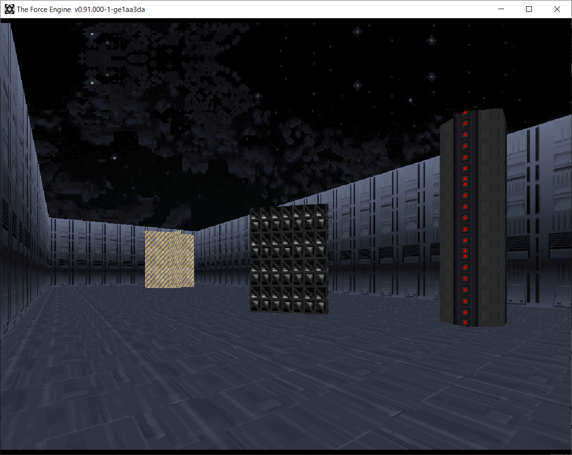Close The Force Engine window
This screenshot has height=455, width=572.
click(x=557, y=9)
